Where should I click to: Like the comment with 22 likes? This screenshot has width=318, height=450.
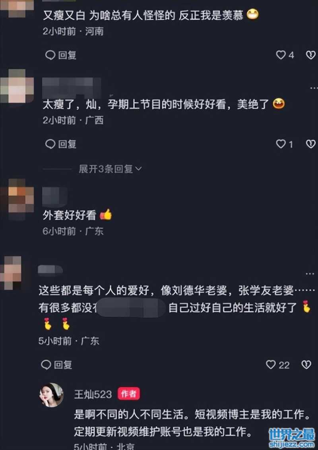(271, 364)
